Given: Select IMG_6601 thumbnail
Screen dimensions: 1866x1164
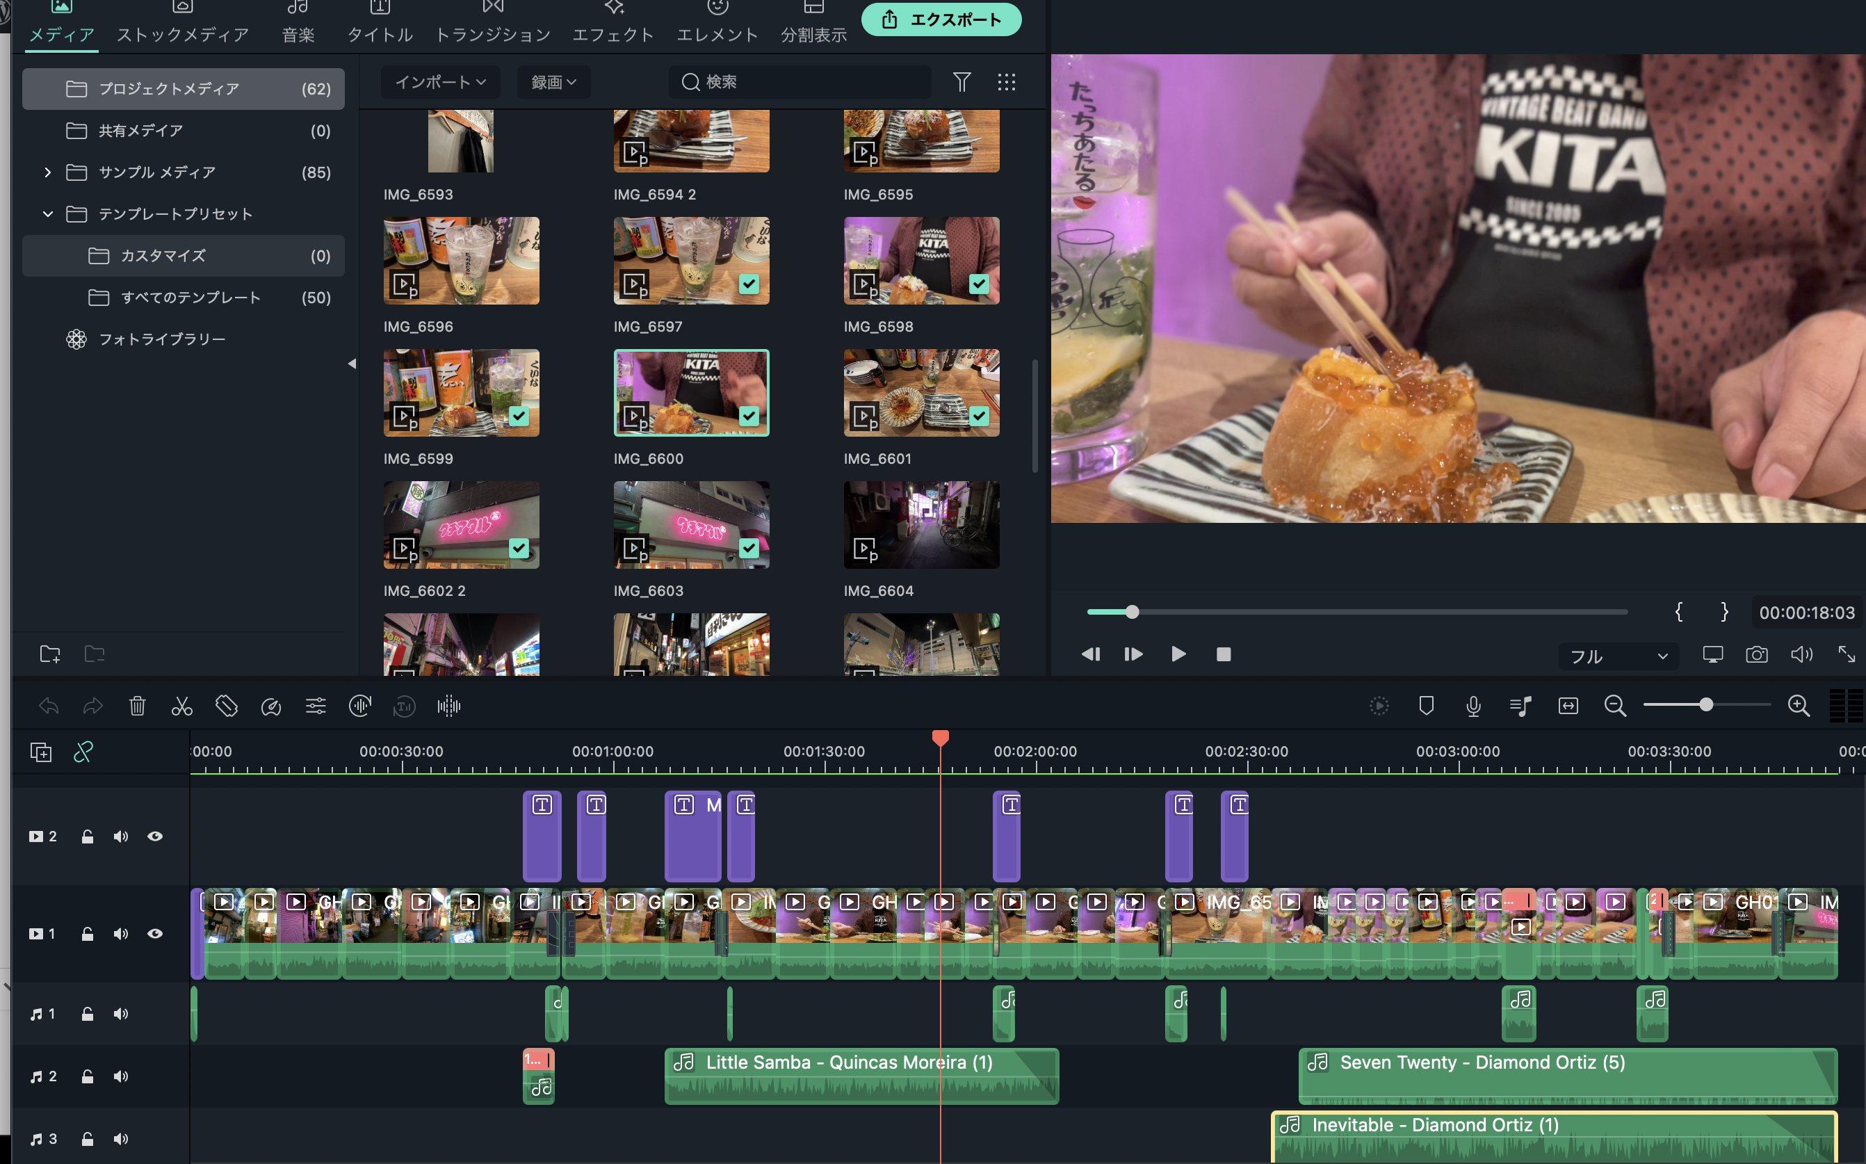Looking at the screenshot, I should pyautogui.click(x=922, y=394).
